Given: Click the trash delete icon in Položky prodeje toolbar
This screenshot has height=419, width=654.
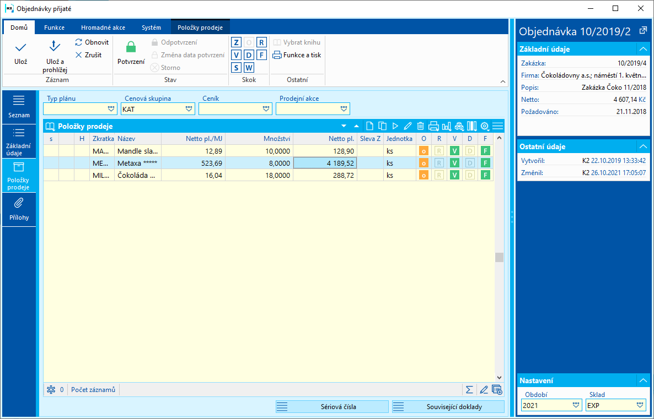Looking at the screenshot, I should coord(420,126).
